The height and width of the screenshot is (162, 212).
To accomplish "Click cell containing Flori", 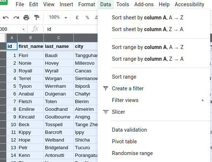I will coord(31,56).
